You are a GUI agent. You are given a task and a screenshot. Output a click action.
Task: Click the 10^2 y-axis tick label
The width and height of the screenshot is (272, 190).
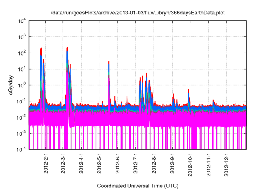click(22, 53)
